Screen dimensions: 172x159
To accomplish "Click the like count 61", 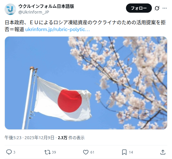I will pos(92,152).
